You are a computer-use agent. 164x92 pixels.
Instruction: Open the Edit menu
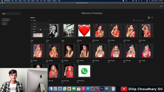pos(16,1)
